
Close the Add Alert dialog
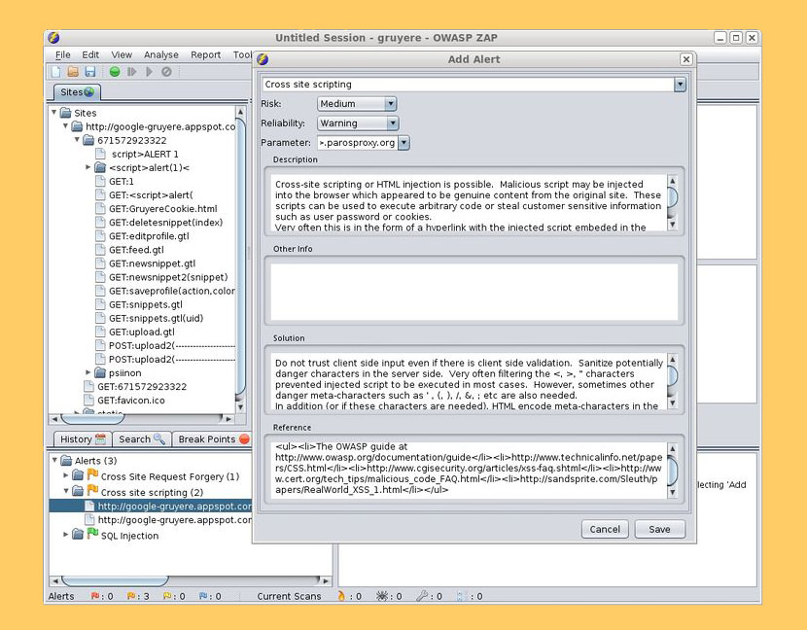[x=685, y=59]
